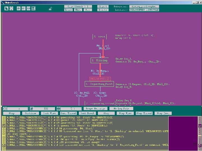This screenshot has width=202, height=151.
Task: Click the window layout icon in toolbar
Action: [x=33, y=9]
